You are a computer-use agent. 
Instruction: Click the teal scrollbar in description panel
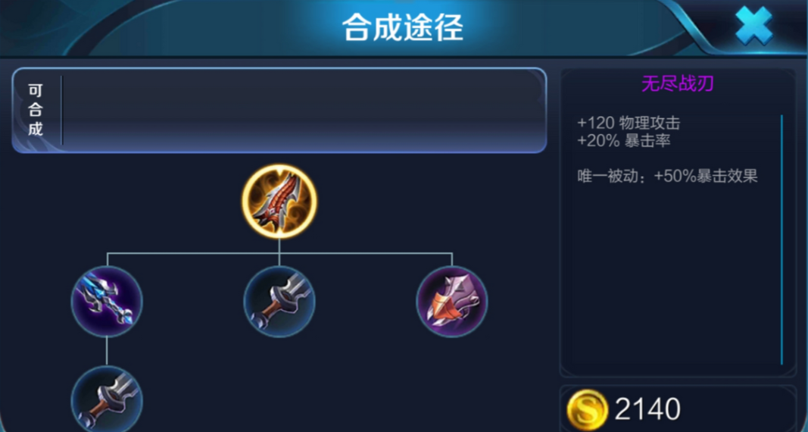[x=781, y=239]
